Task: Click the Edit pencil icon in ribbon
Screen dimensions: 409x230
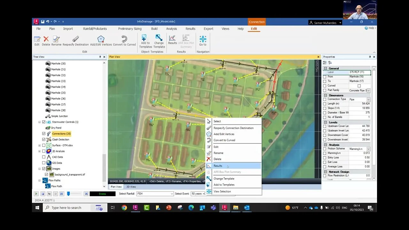Action: pos(37,39)
